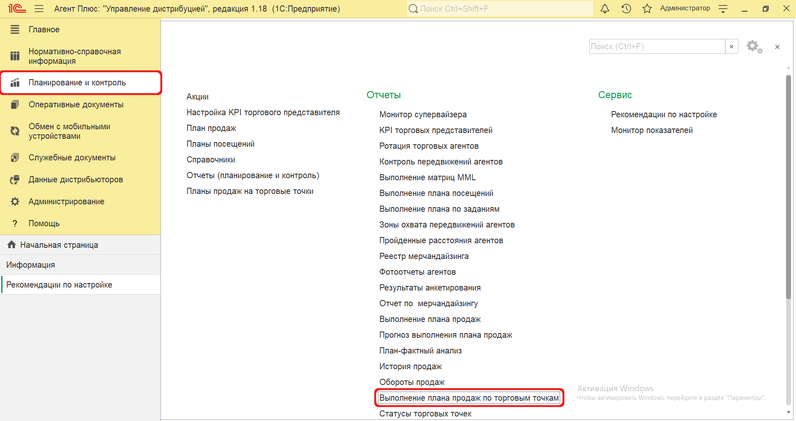Click Планирование и контроль chart icon
The height and width of the screenshot is (421, 796).
pyautogui.click(x=15, y=82)
